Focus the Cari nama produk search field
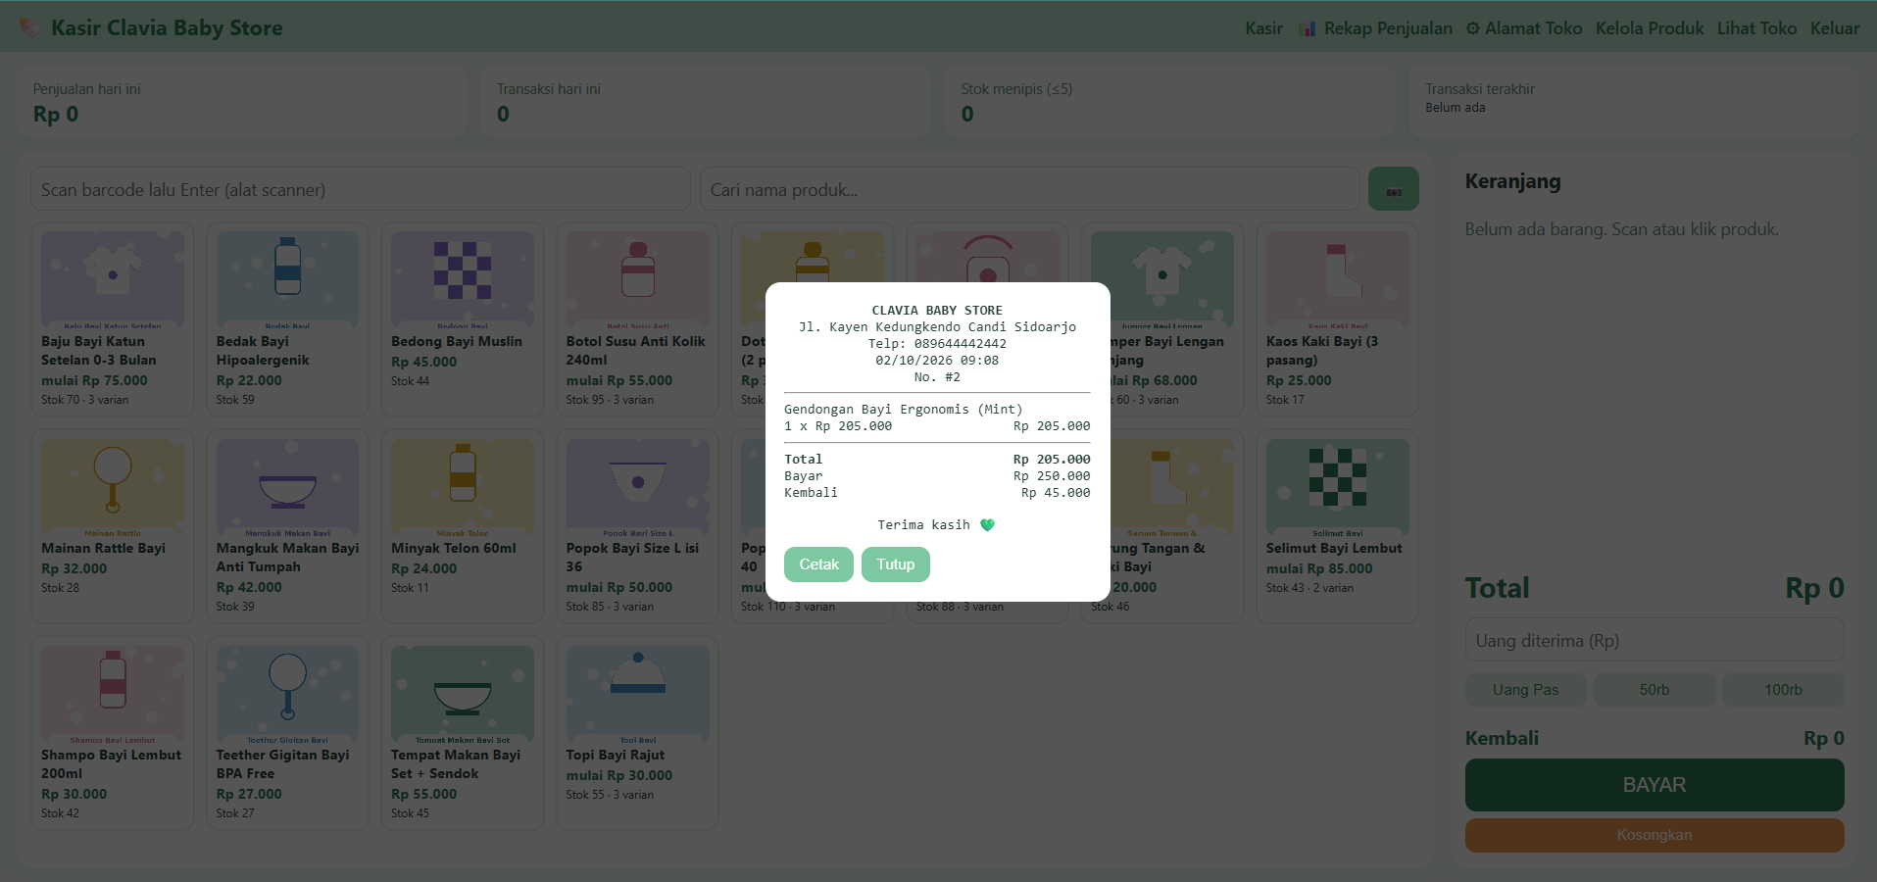The width and height of the screenshot is (1877, 882). point(1029,189)
